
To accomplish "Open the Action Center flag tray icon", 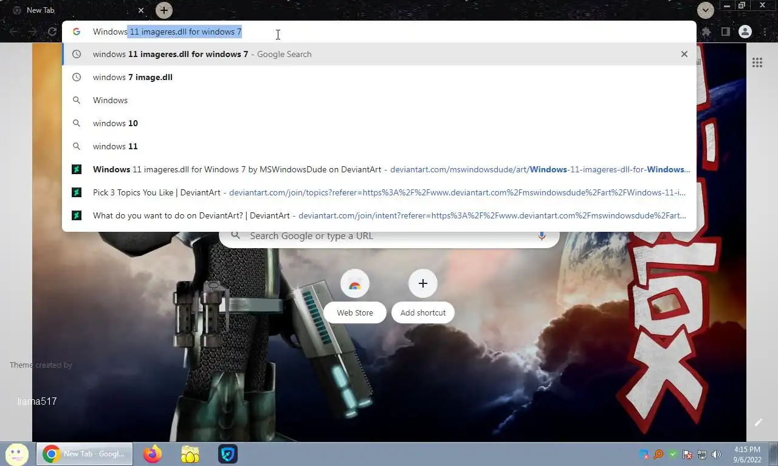I will [x=687, y=454].
